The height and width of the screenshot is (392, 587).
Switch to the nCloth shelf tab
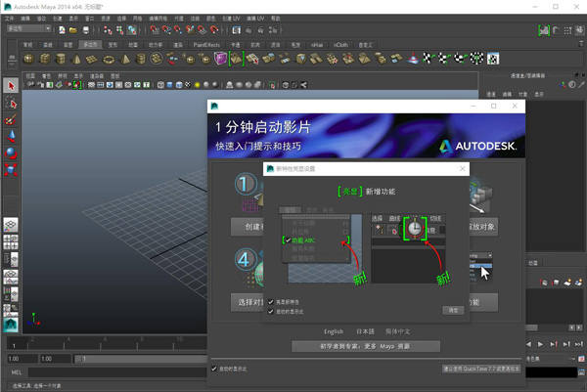(x=340, y=45)
